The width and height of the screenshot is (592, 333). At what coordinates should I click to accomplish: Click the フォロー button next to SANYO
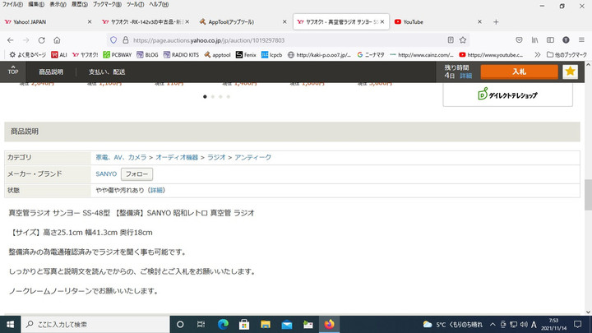coord(136,174)
